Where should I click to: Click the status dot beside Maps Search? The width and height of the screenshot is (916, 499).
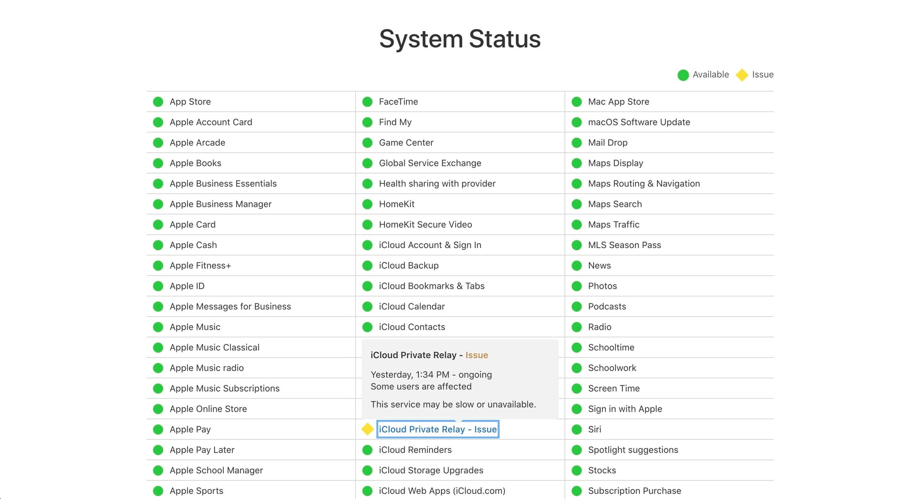(x=577, y=204)
